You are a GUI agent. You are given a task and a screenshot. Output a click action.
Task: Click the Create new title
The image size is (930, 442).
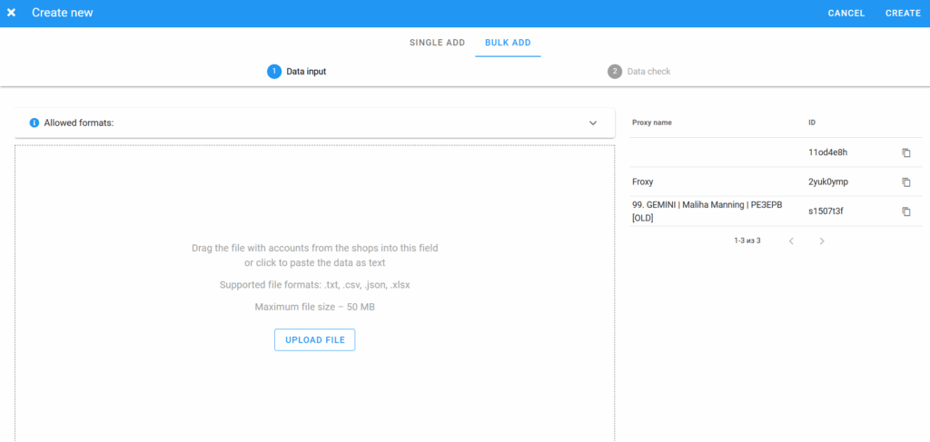click(63, 13)
